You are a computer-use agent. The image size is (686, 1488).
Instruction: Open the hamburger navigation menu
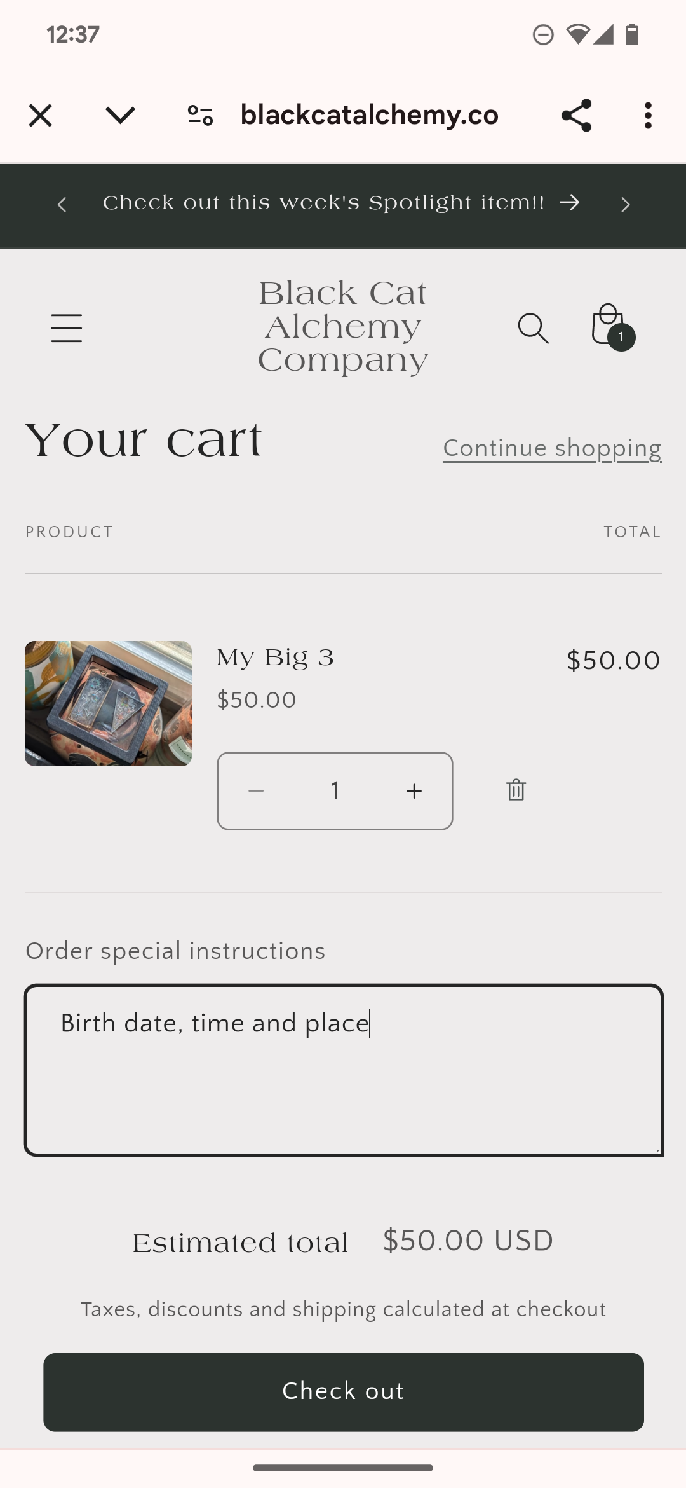coord(67,328)
